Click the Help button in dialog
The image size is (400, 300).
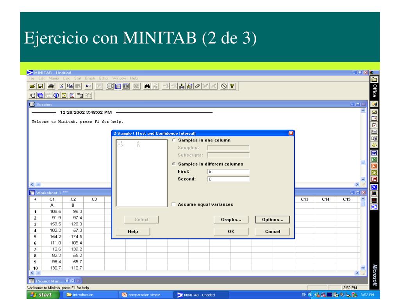coord(133,231)
